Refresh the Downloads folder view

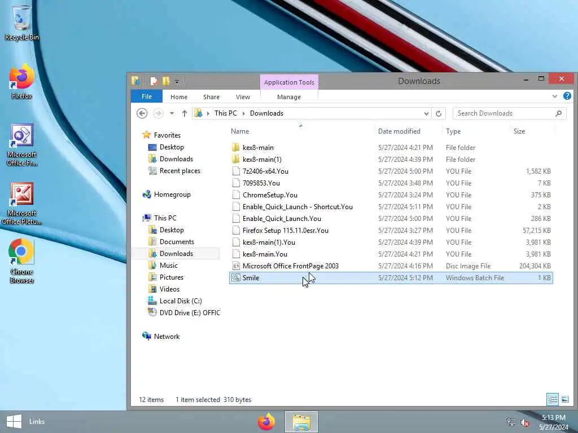[438, 113]
